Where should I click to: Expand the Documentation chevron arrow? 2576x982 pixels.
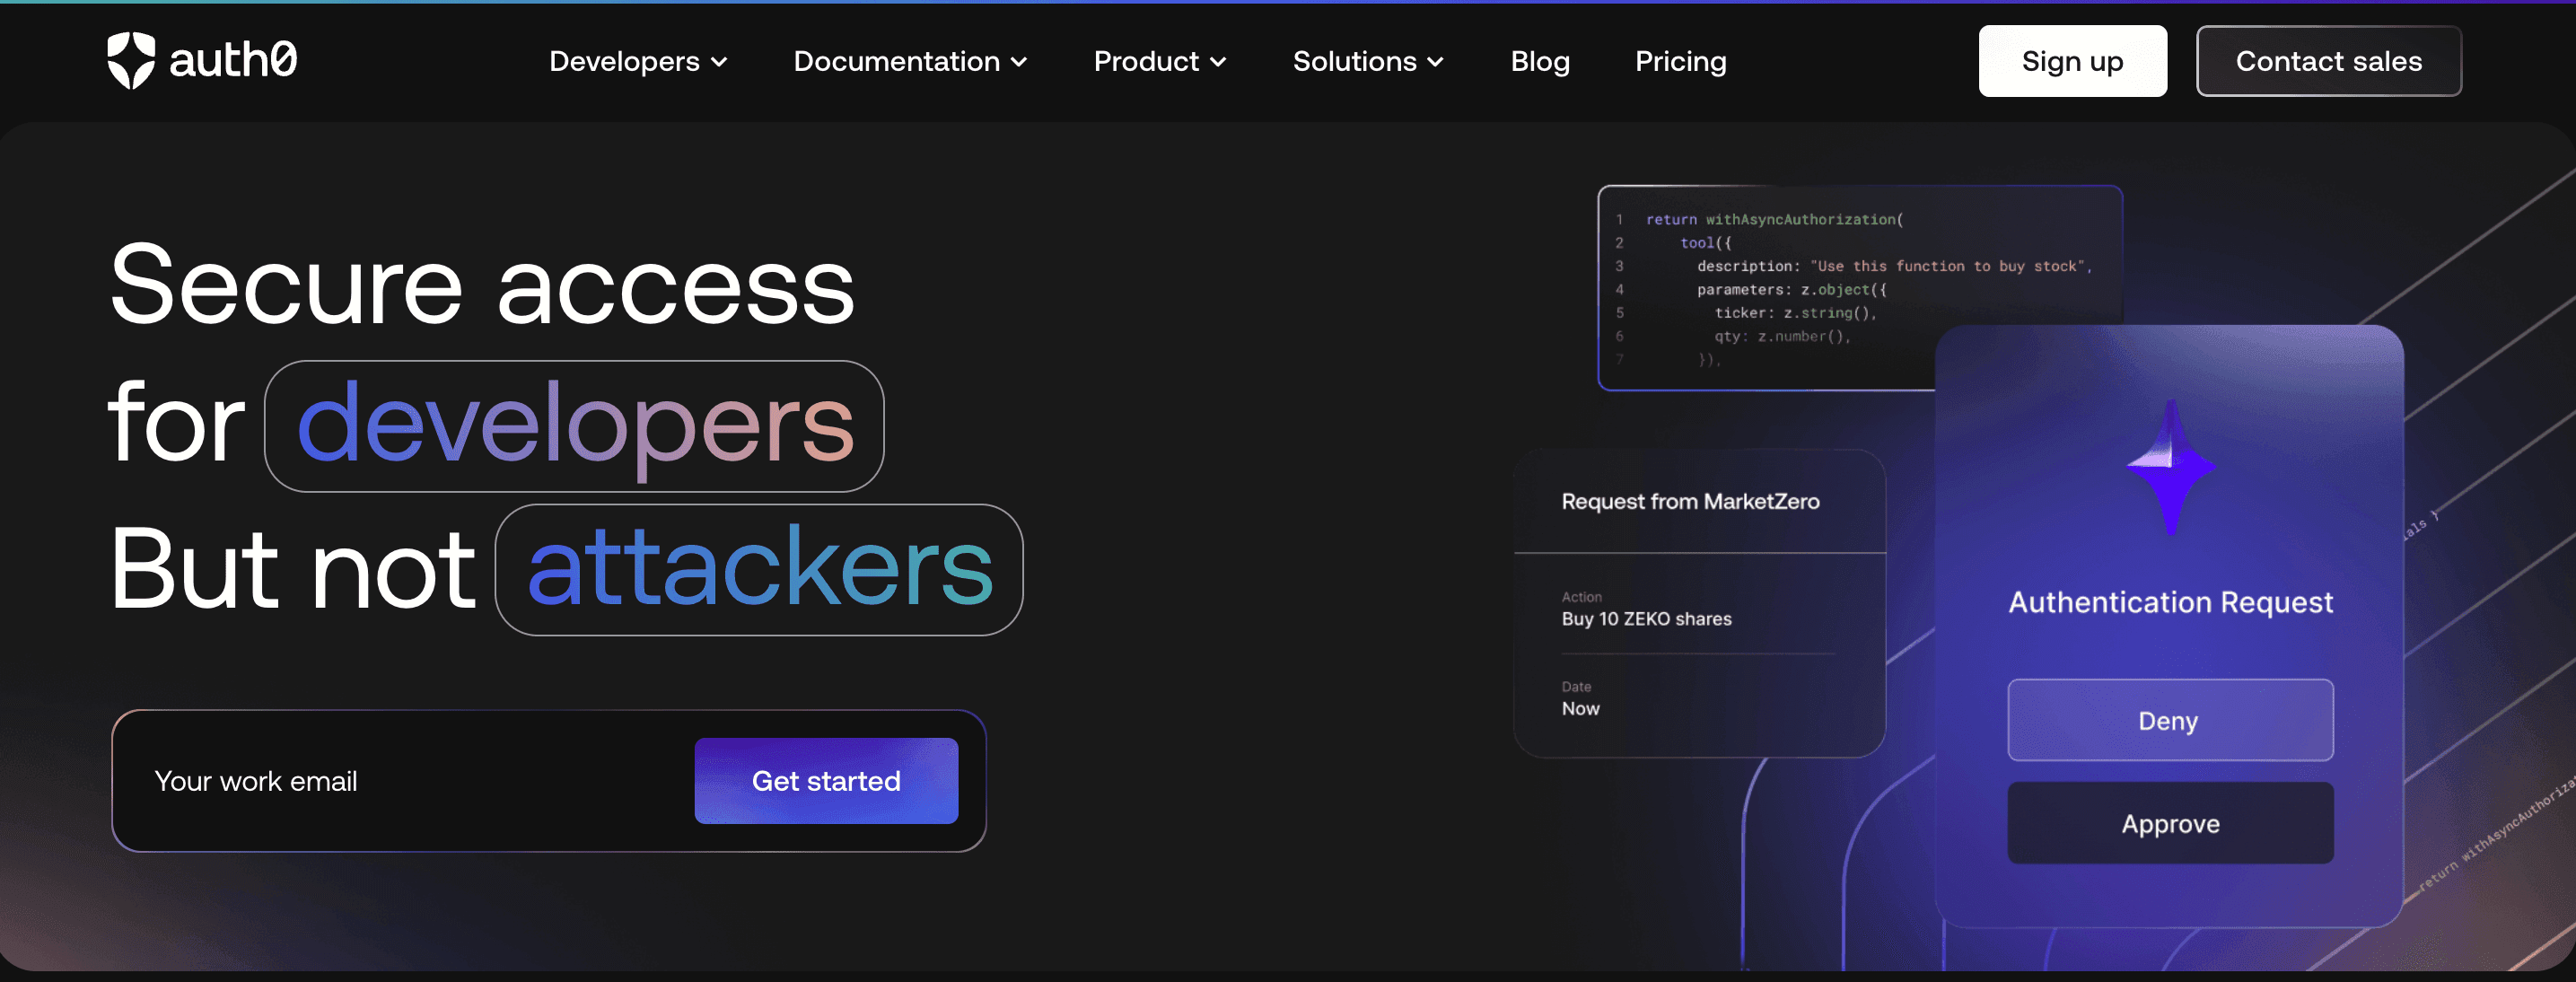pos(1019,62)
